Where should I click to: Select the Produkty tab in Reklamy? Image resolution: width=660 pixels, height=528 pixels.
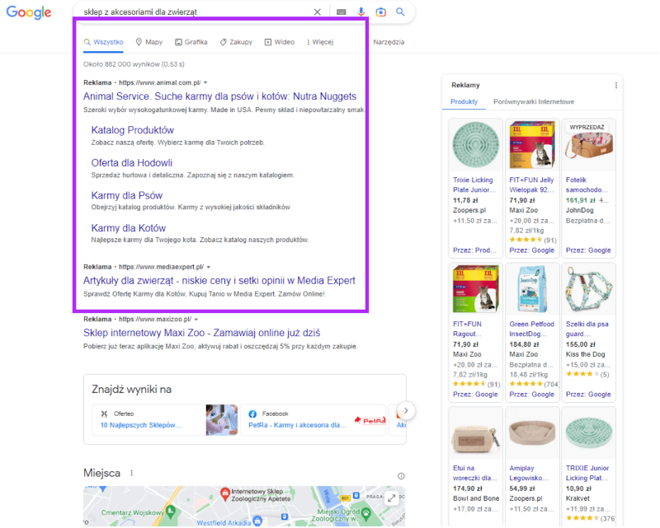click(464, 102)
